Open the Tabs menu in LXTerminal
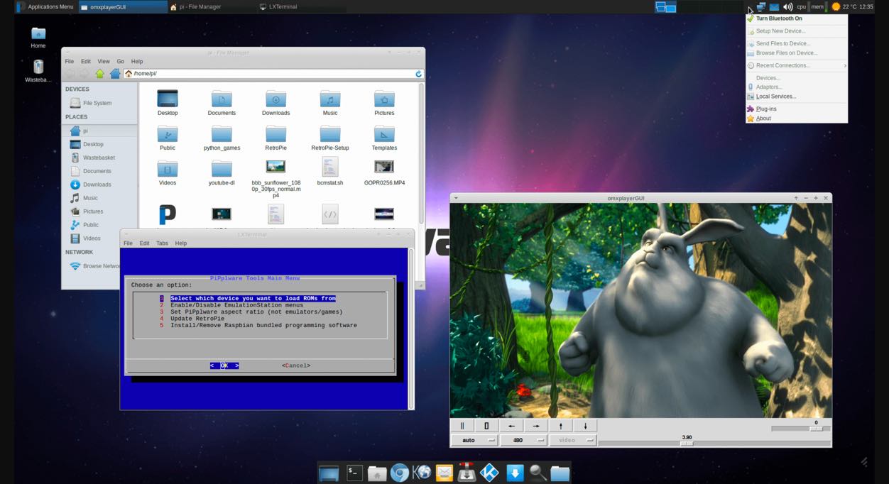 pyautogui.click(x=162, y=243)
